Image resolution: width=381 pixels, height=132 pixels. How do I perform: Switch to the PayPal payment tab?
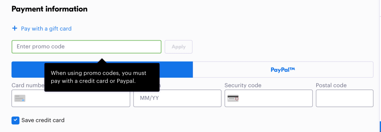[x=283, y=69]
